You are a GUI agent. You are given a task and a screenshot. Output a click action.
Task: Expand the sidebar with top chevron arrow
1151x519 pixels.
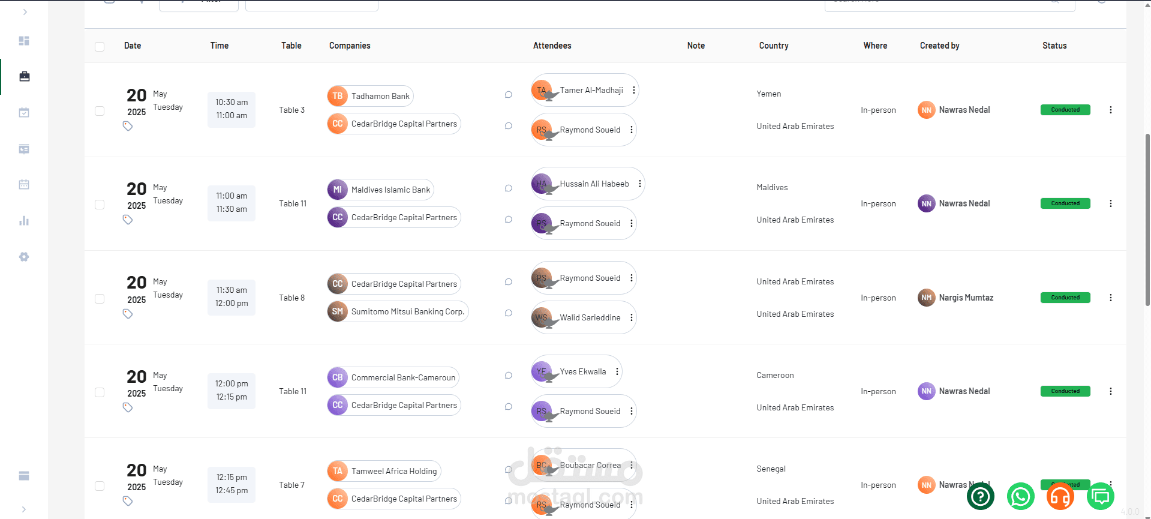(x=25, y=12)
